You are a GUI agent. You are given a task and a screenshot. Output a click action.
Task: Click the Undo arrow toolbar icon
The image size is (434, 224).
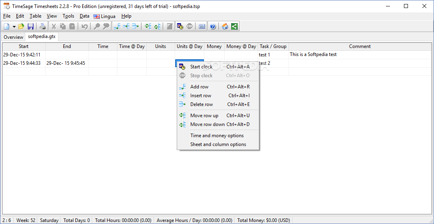pos(85,26)
